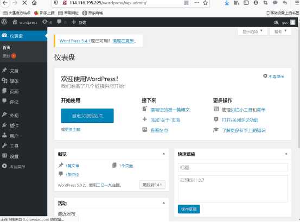Click the add About page link
Image resolution: width=300 pixels, height=222 pixels.
pos(165,120)
